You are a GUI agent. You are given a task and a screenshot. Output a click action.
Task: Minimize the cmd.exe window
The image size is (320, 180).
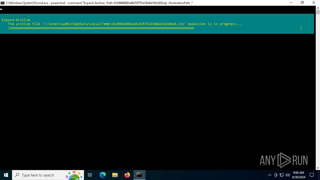[291, 3]
